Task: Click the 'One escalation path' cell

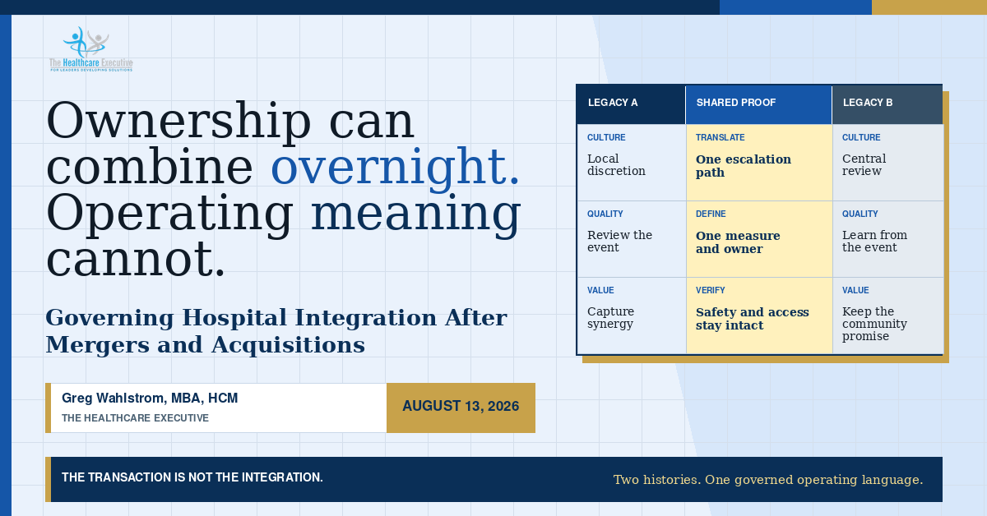Action: click(759, 162)
